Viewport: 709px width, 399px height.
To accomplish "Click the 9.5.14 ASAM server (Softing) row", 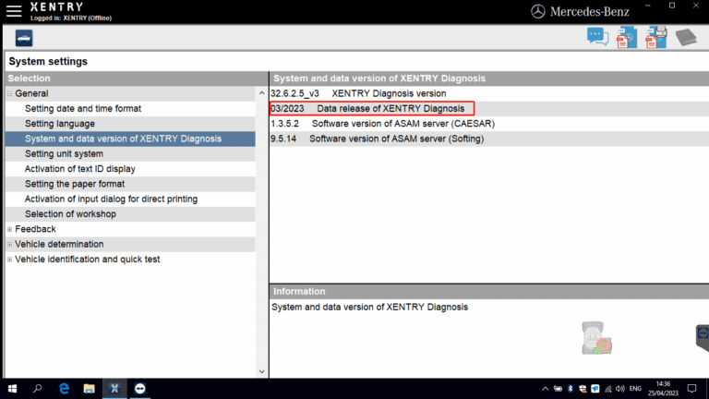I will 489,139.
